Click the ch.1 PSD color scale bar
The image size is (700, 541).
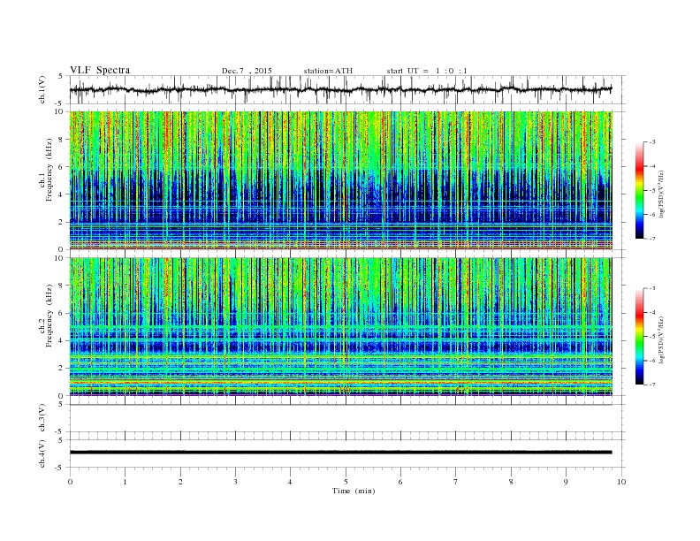pyautogui.click(x=639, y=190)
